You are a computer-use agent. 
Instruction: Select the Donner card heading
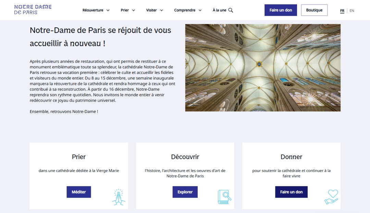(x=291, y=157)
